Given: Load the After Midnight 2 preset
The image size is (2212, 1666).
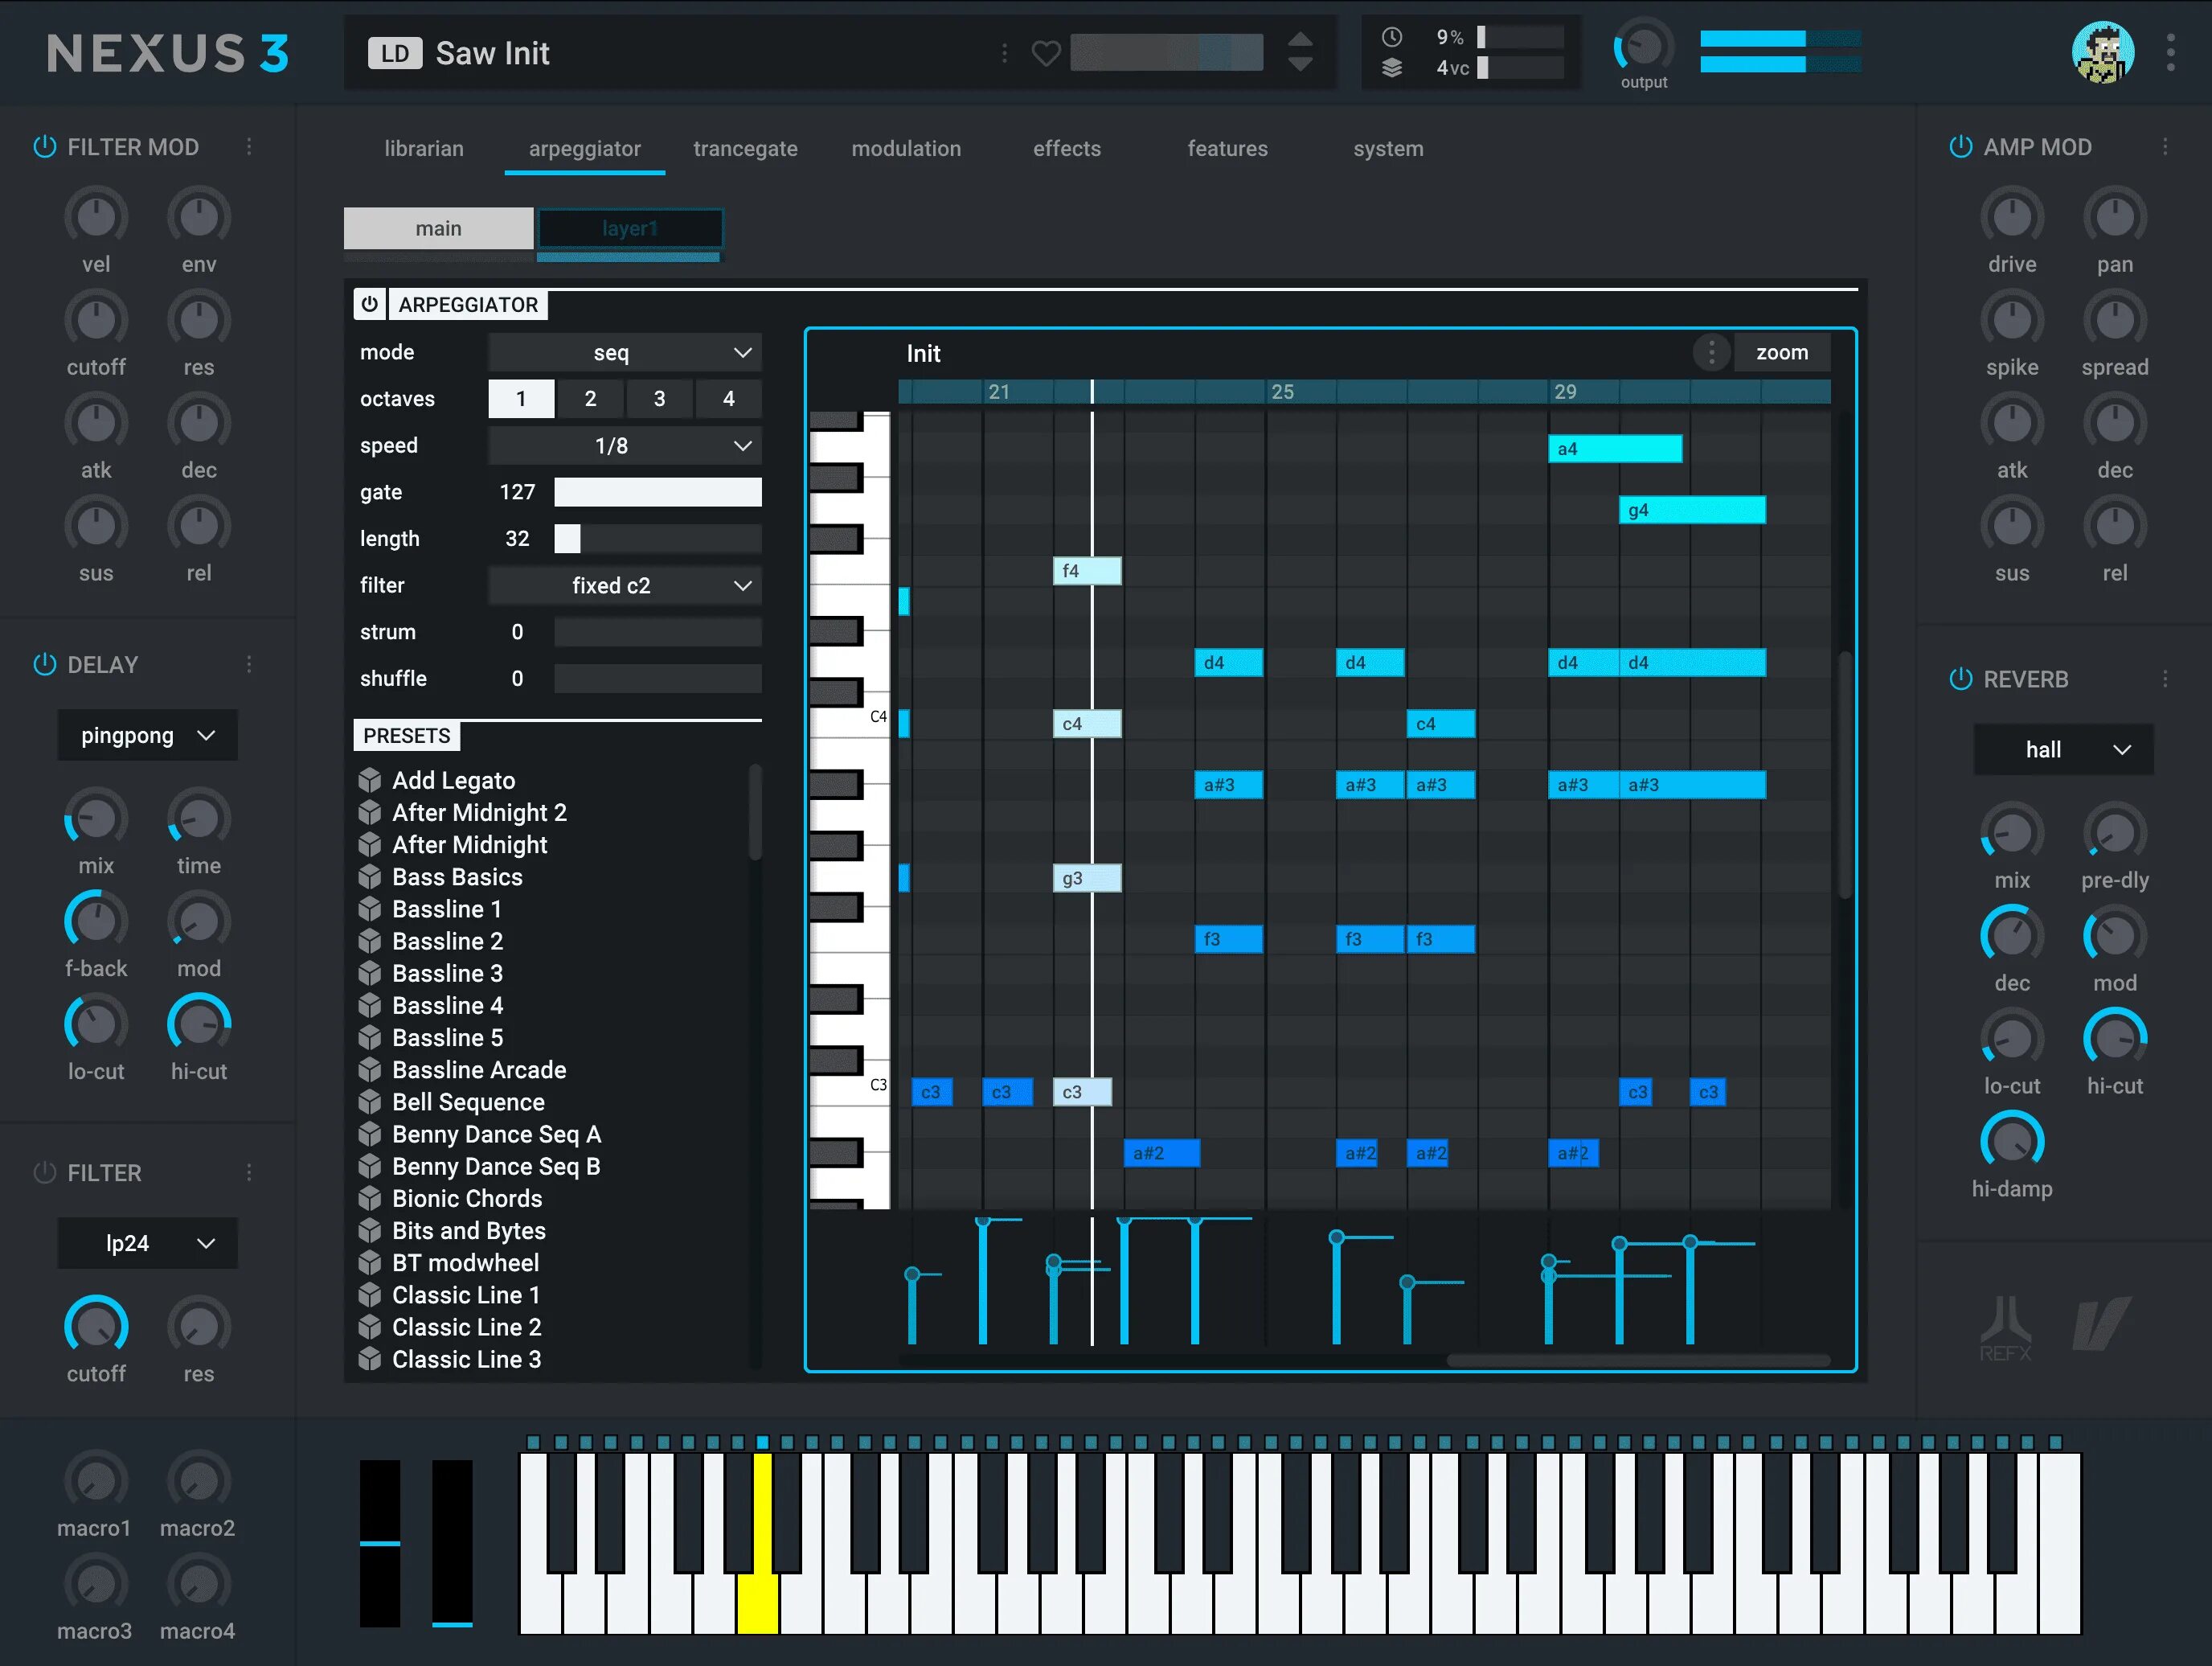Looking at the screenshot, I should click(x=479, y=811).
